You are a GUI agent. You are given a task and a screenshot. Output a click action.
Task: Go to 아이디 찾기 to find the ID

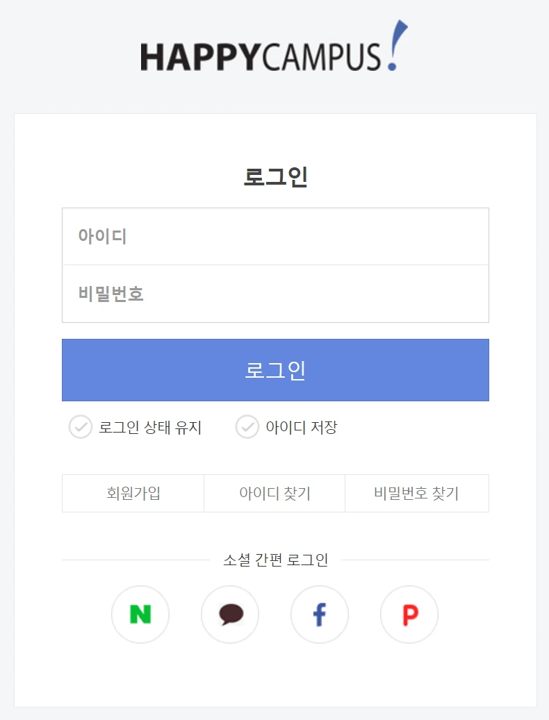pos(274,493)
